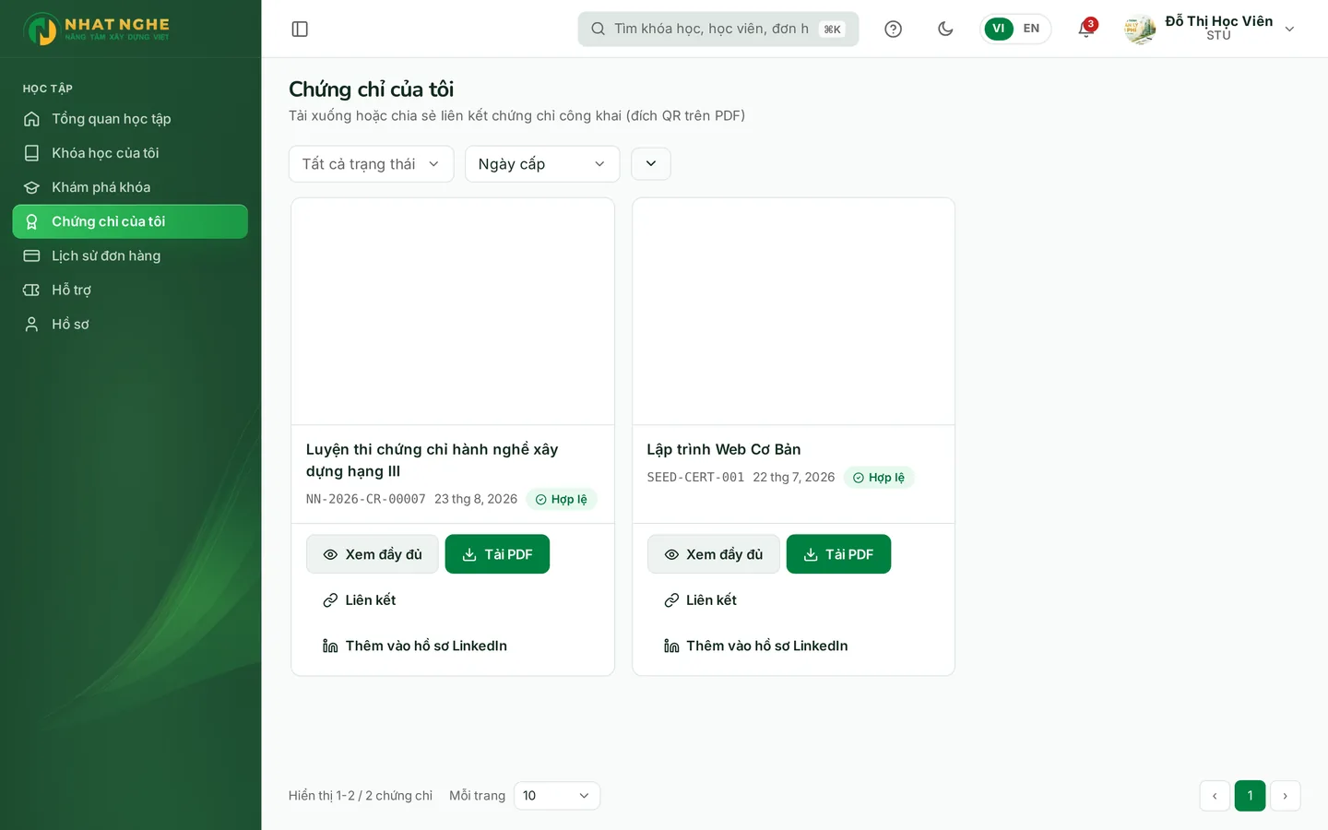The image size is (1328, 830).
Task: Click the sort direction chevron button
Action: tap(651, 163)
